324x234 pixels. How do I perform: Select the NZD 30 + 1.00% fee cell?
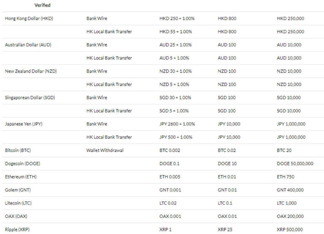pyautogui.click(x=175, y=71)
